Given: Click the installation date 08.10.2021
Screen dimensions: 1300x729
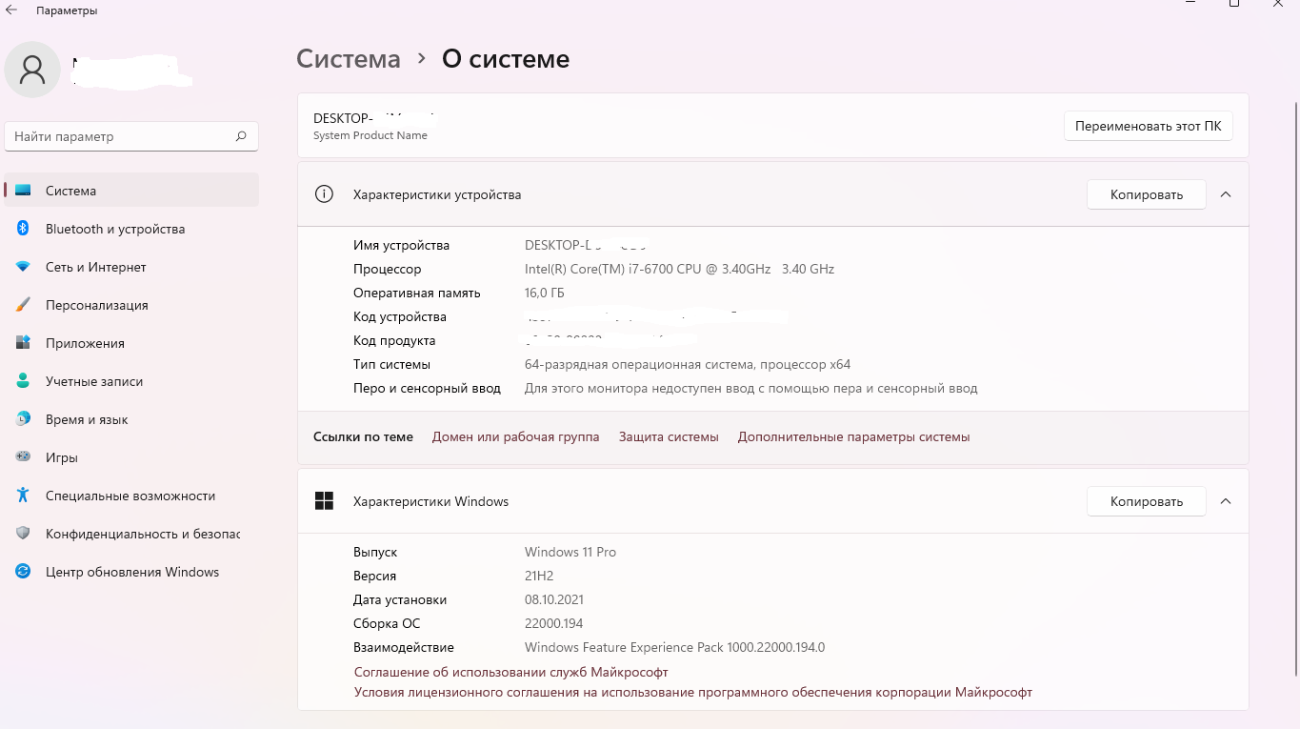Looking at the screenshot, I should coord(554,600).
